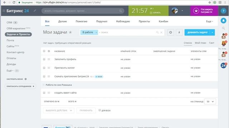Click the browser reload button
Screen dimensions: 229x128
coord(14,2)
